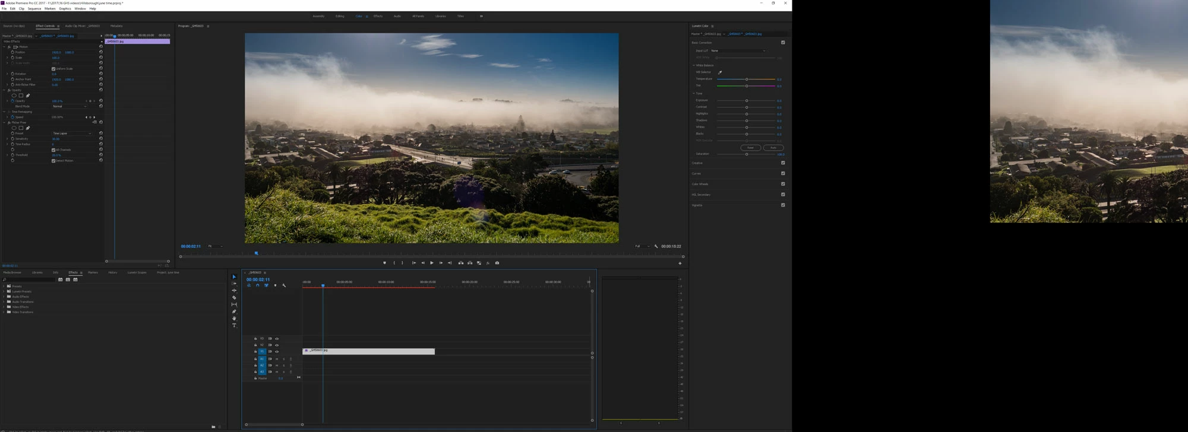The height and width of the screenshot is (432, 1188).
Task: Click the Temperature slider handle
Action: [747, 79]
